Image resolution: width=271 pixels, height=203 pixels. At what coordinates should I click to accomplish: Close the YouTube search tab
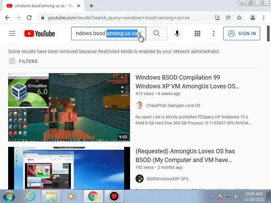(x=79, y=6)
